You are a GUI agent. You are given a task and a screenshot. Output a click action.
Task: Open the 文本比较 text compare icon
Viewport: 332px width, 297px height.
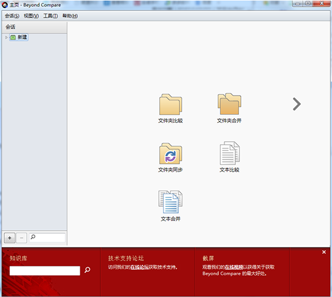click(x=229, y=153)
